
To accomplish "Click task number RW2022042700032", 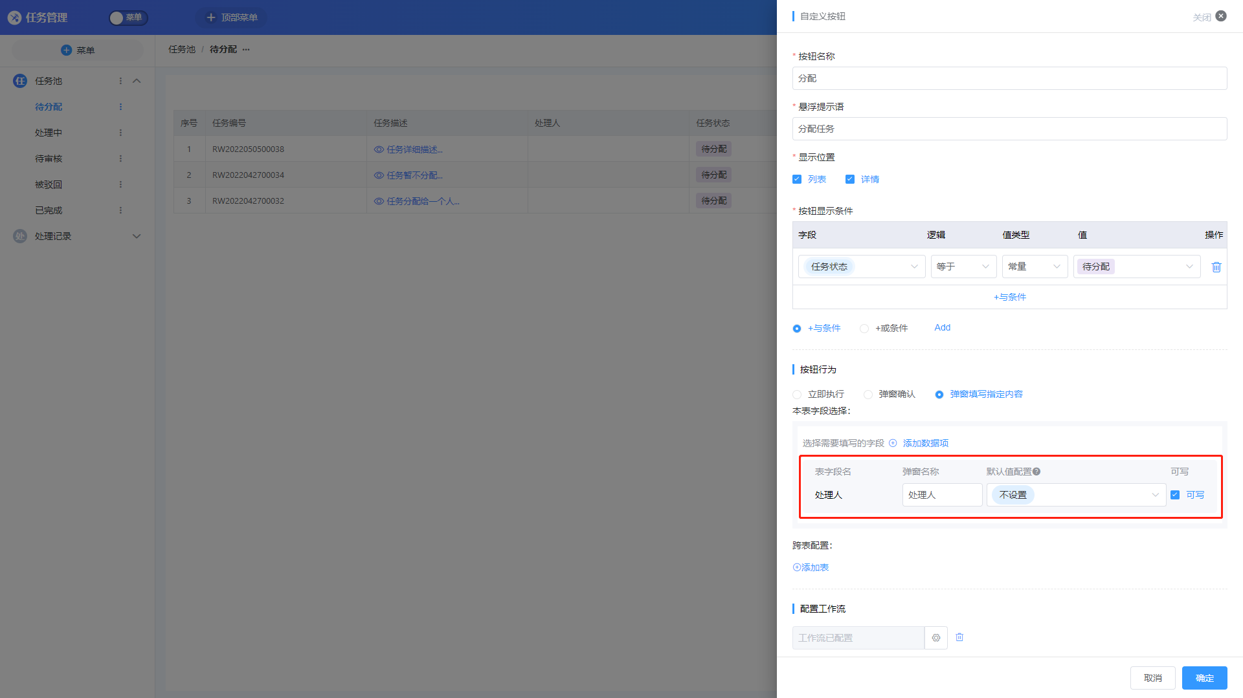I will point(248,201).
